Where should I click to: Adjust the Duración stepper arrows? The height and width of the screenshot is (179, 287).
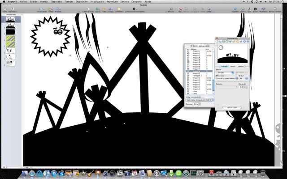(247, 87)
